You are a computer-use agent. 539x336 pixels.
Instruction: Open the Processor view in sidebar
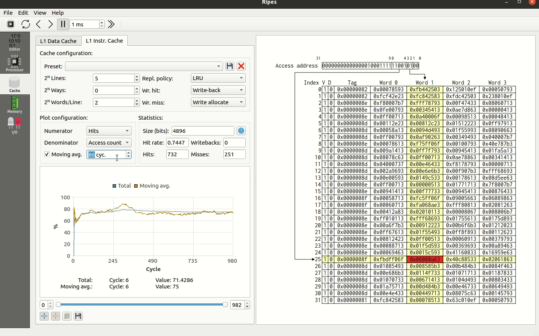pyautogui.click(x=15, y=63)
